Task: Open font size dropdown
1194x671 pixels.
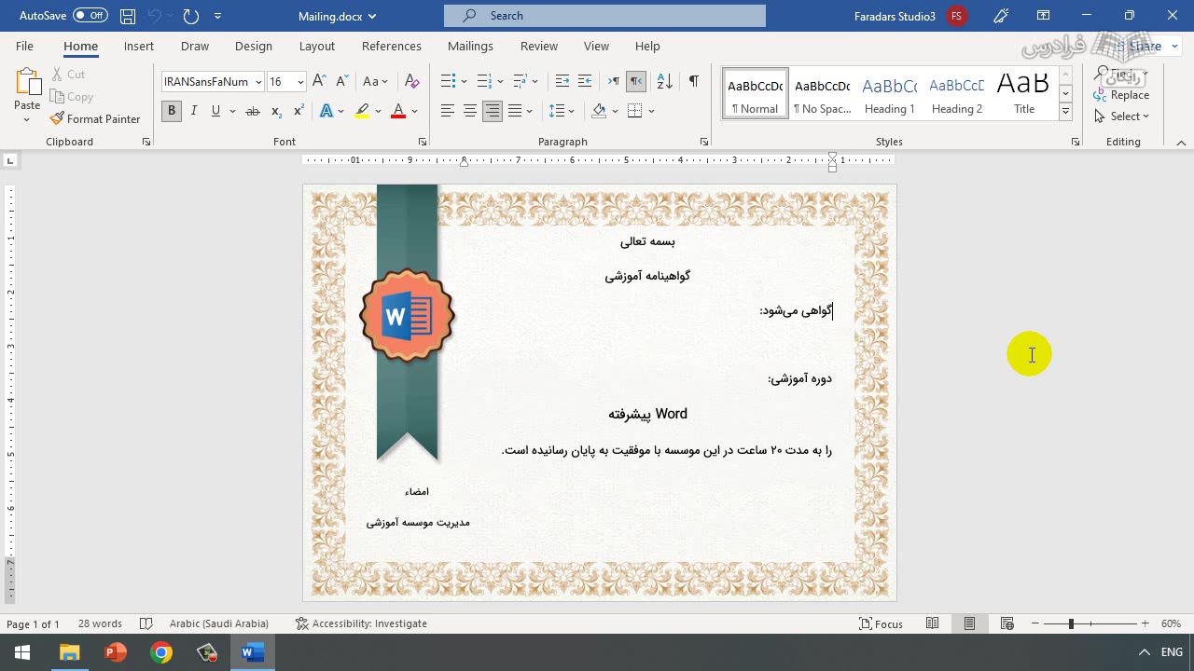Action: click(x=300, y=82)
